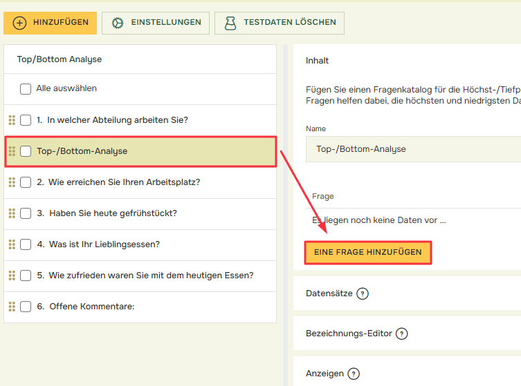Open help icon next to Datensätze
The height and width of the screenshot is (386, 521).
click(x=363, y=293)
